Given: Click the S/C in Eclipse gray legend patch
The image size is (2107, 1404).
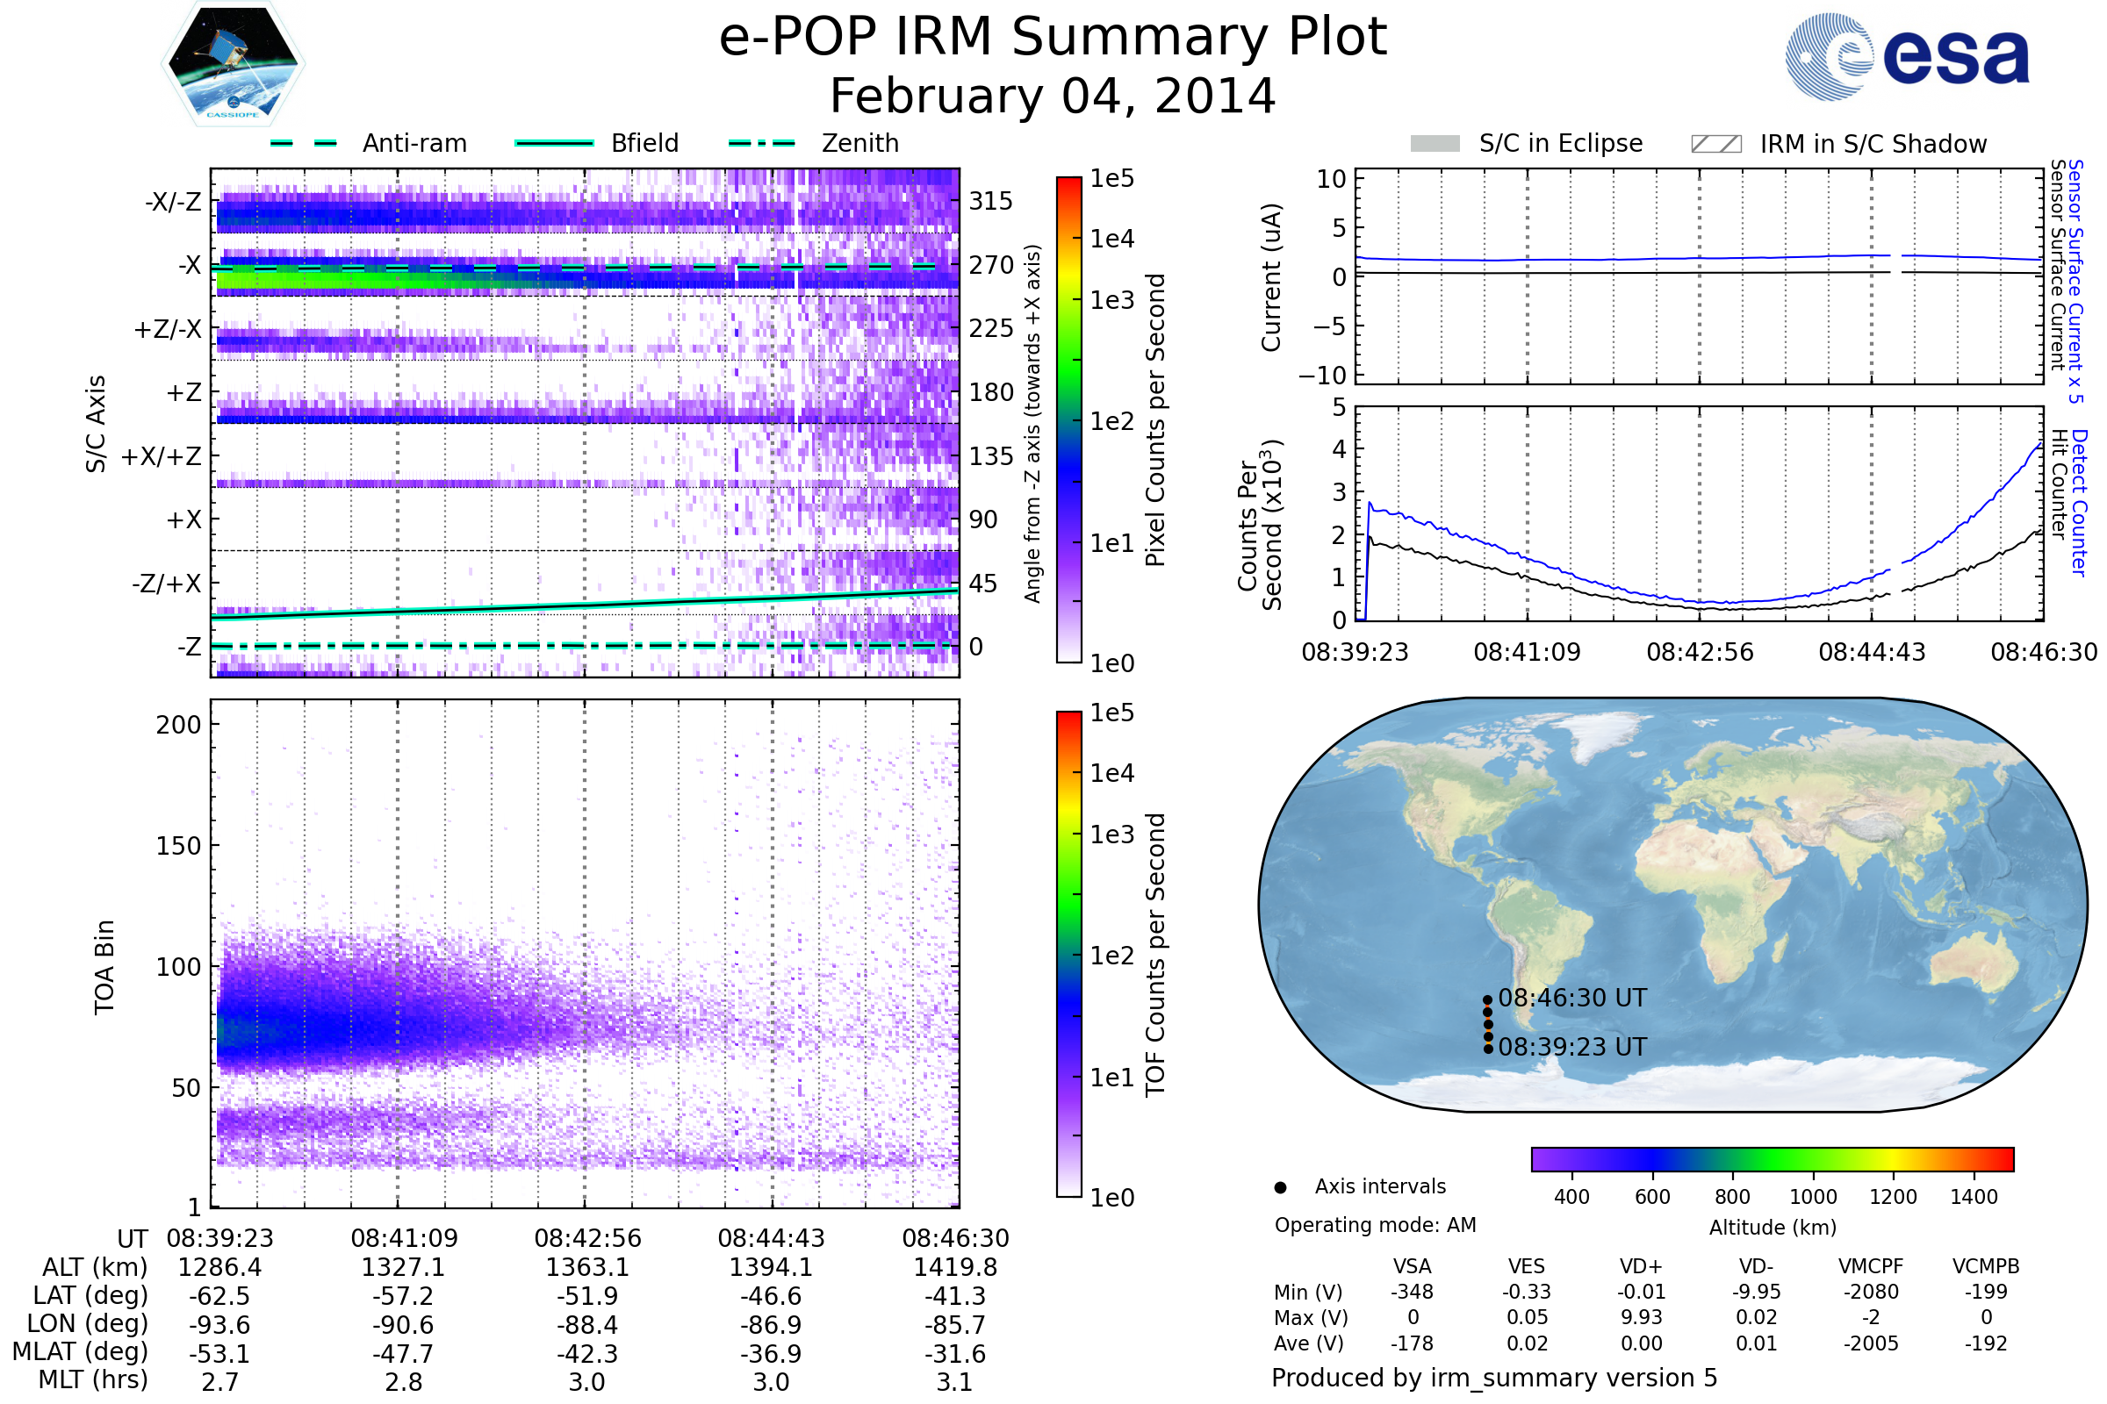Looking at the screenshot, I should point(1435,144).
